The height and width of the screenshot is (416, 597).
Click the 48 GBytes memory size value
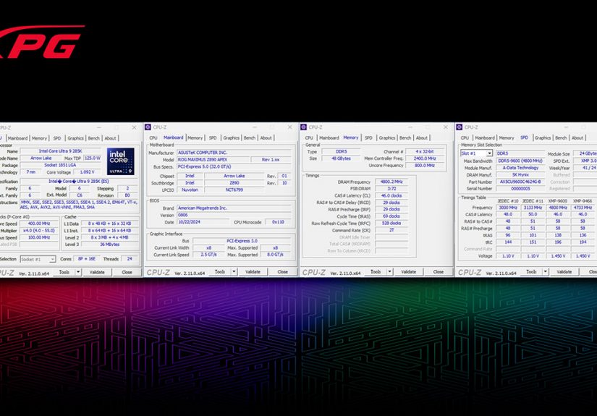341,158
